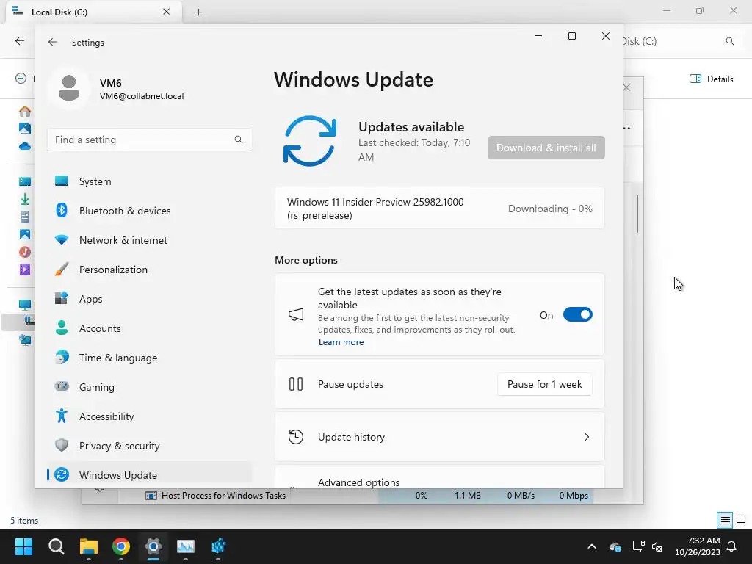The width and height of the screenshot is (752, 564).
Task: Open Music icon in File Explorer sidebar
Action: [25, 252]
